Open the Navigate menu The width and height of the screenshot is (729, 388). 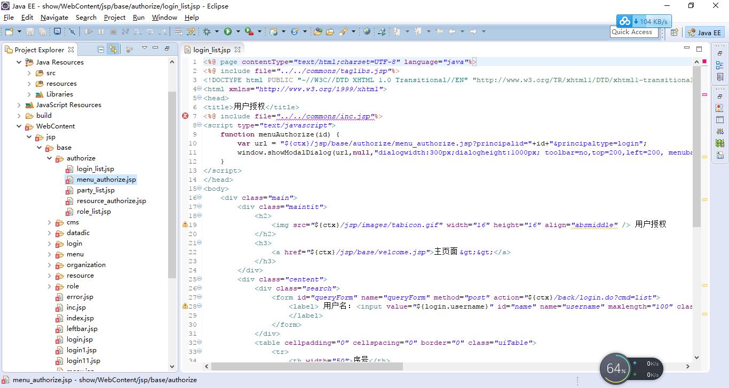(54, 18)
